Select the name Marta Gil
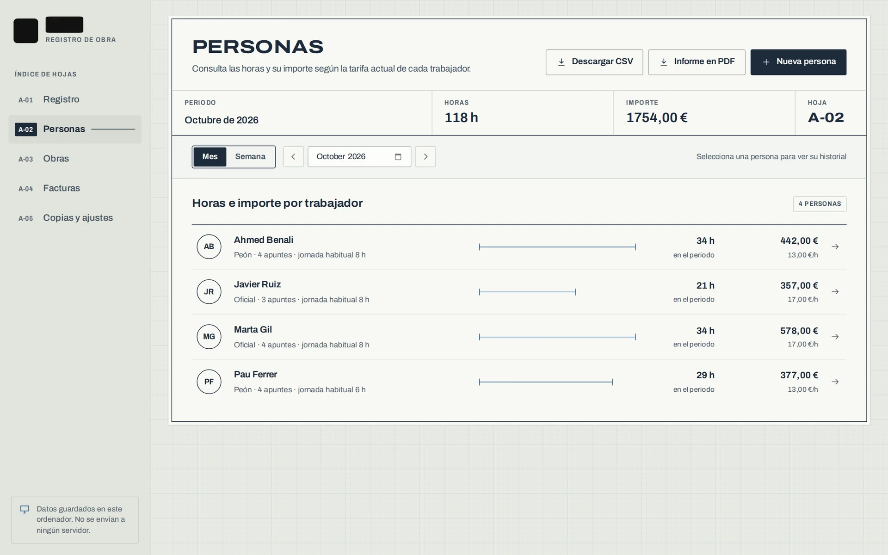The width and height of the screenshot is (888, 555). click(253, 330)
